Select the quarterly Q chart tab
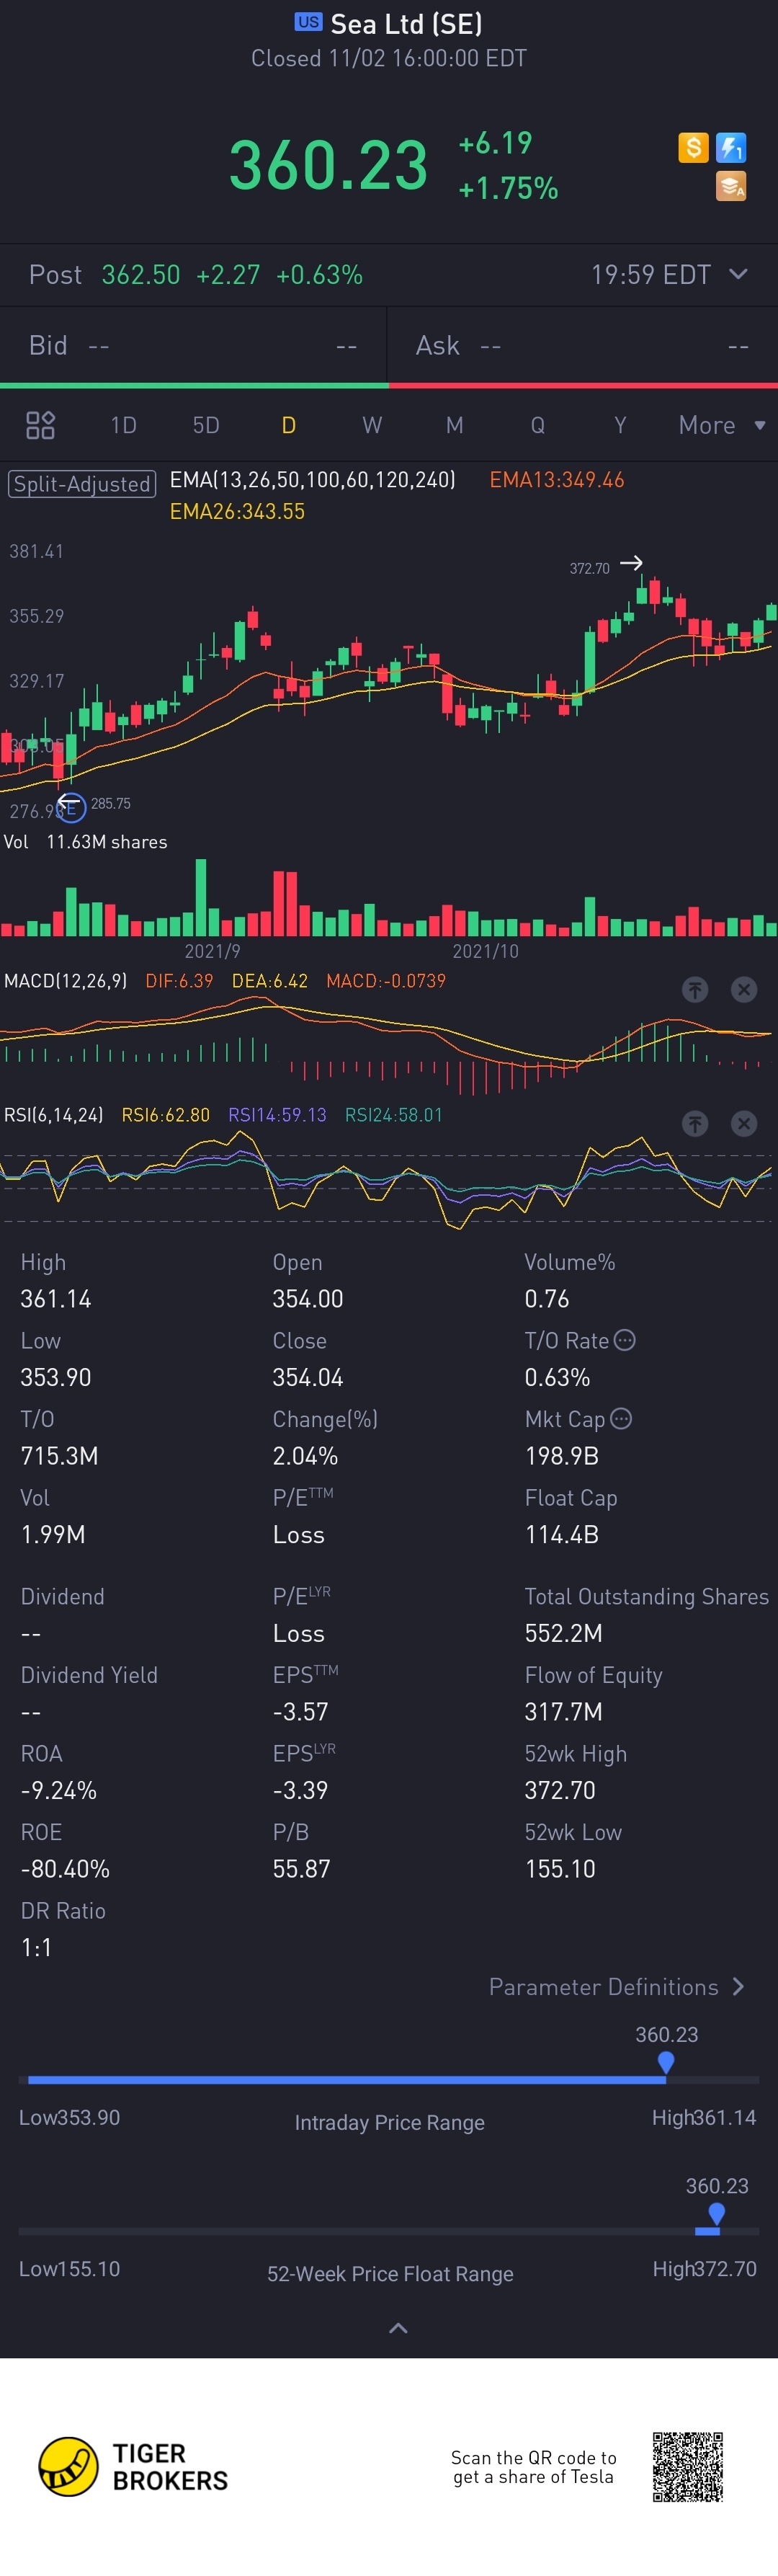 coord(538,425)
